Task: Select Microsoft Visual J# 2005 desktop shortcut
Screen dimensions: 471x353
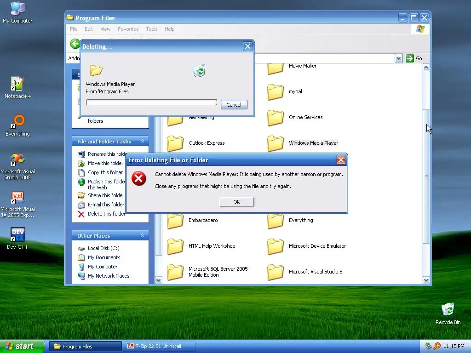Action: pos(17,205)
